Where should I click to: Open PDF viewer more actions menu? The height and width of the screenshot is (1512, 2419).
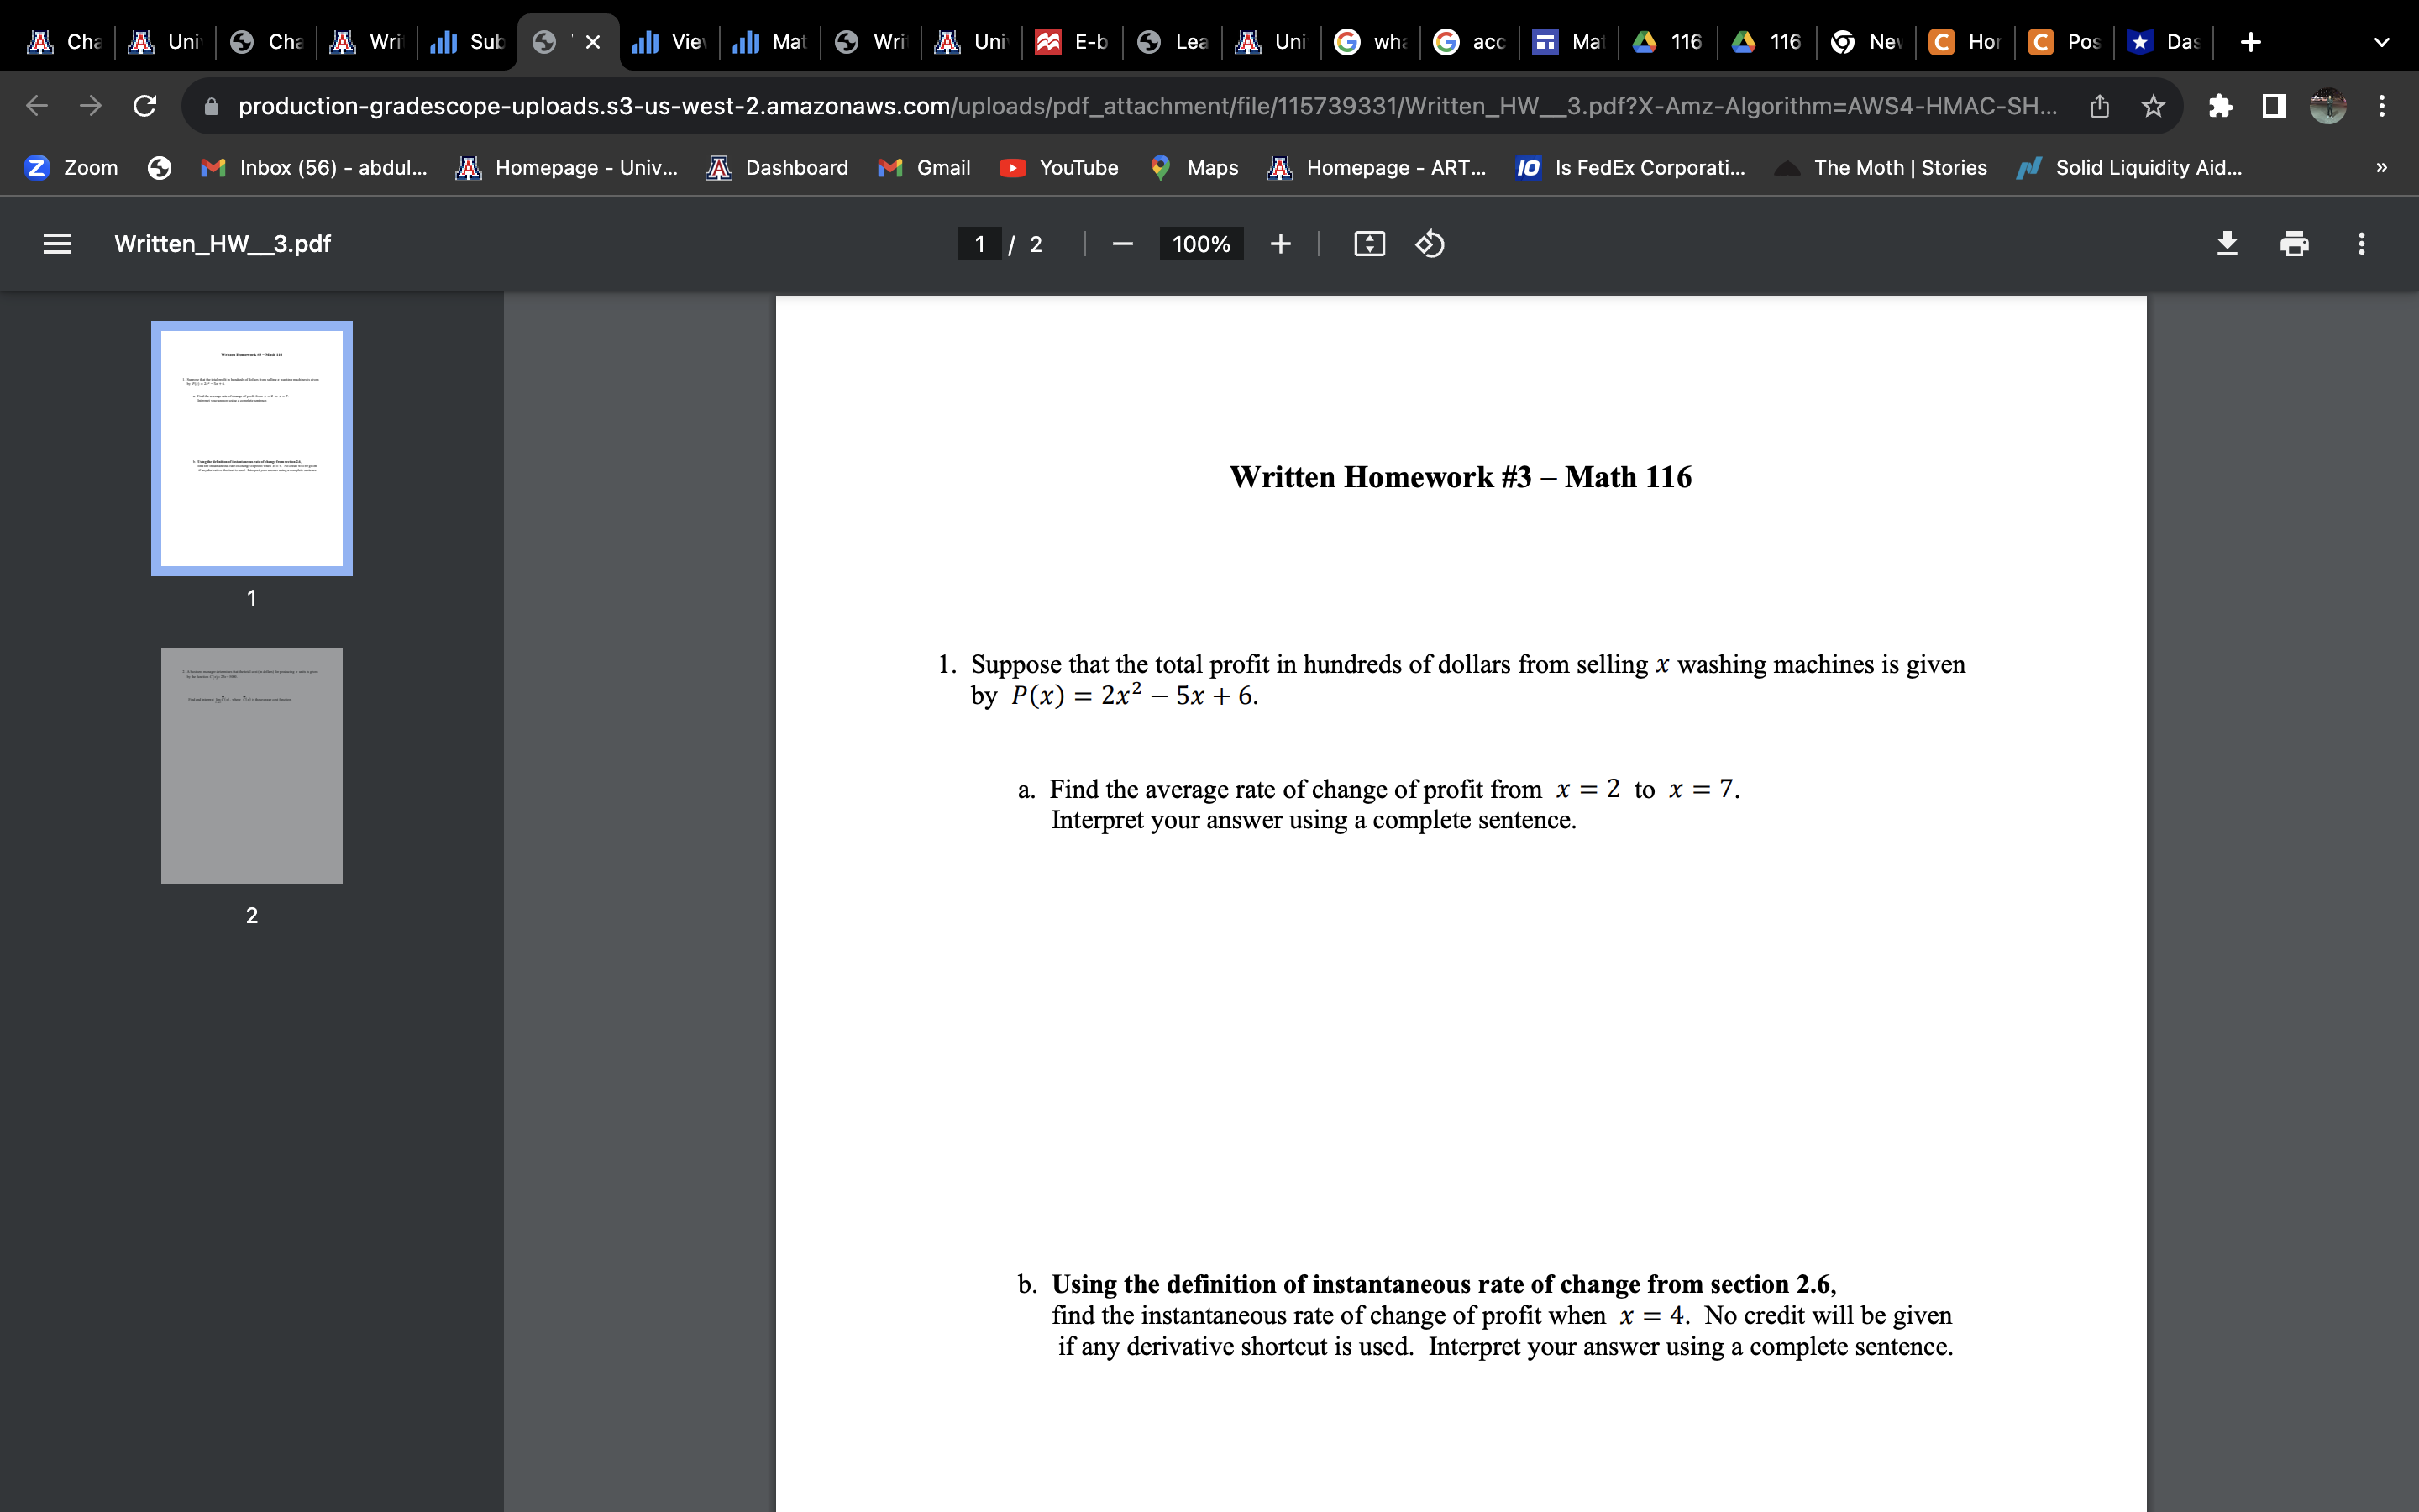(2361, 244)
